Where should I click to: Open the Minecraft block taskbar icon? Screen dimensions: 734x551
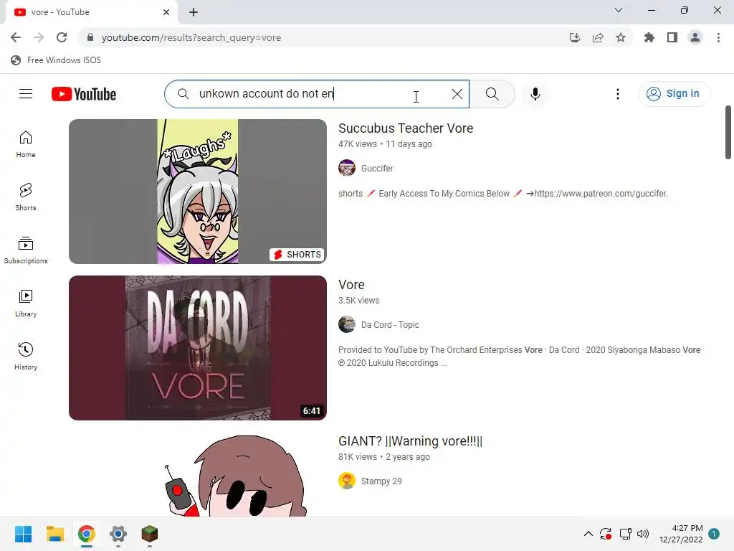[x=149, y=534]
